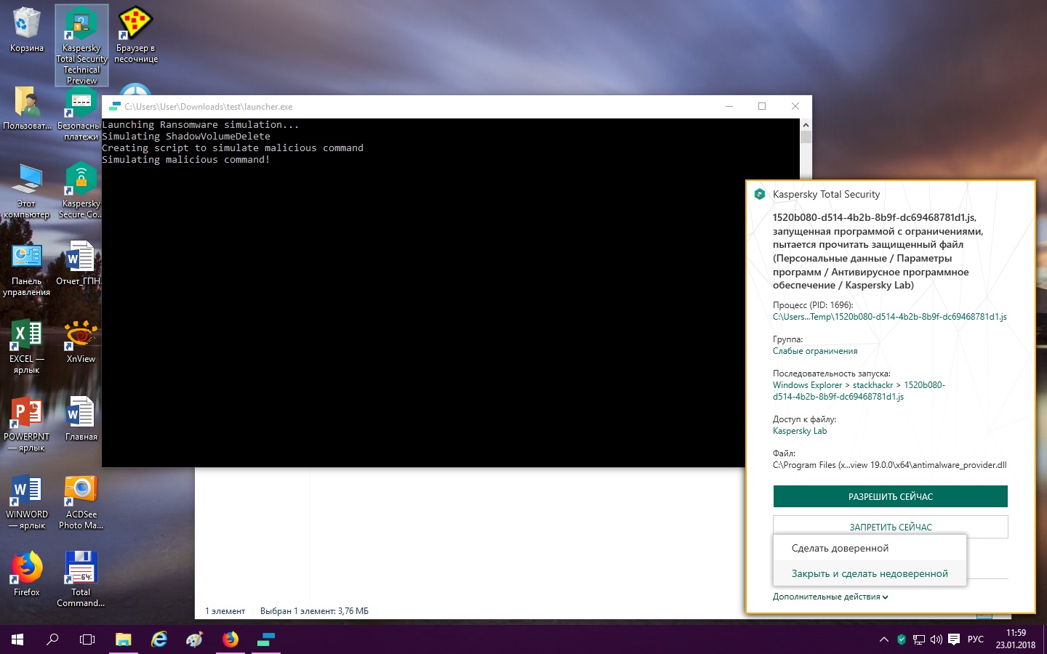Open Internet Explorer from the taskbar
This screenshot has width=1047, height=654.
point(159,639)
